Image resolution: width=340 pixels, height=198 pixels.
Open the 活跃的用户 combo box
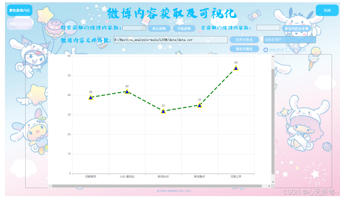click(289, 40)
